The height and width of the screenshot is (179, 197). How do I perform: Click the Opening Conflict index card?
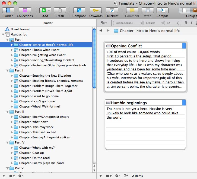coord(145,67)
